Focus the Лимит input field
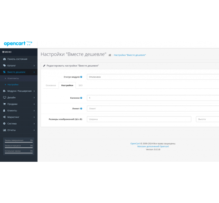219x203 pixels. point(153,108)
